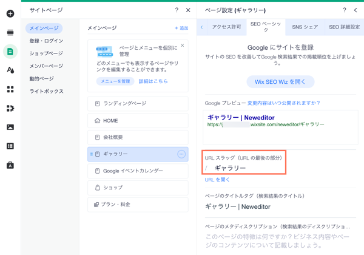Image resolution: width=364 pixels, height=255 pixels.
Task: Click the Wix SEO Wiz を開く button
Action: [280, 82]
